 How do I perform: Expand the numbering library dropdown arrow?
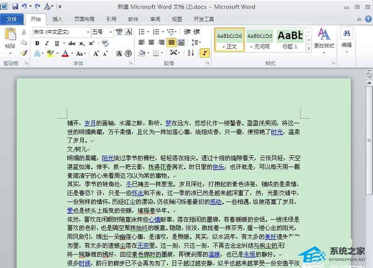[163, 32]
